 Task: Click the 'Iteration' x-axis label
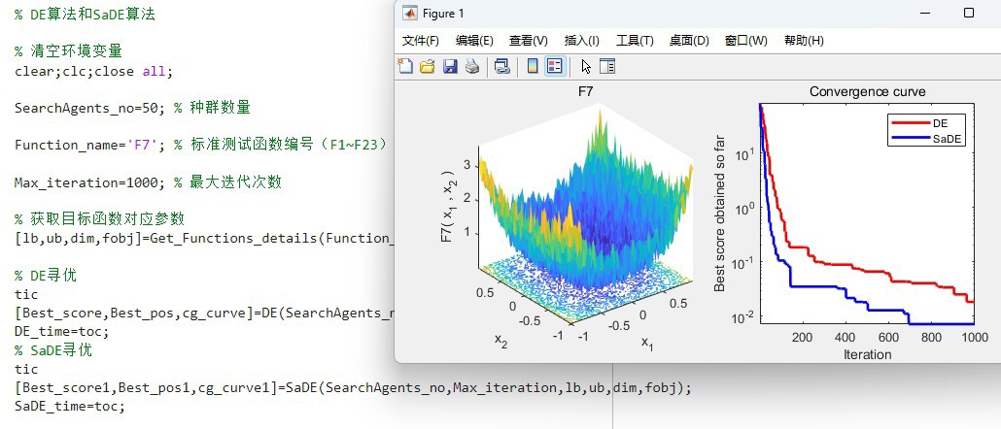coord(867,354)
